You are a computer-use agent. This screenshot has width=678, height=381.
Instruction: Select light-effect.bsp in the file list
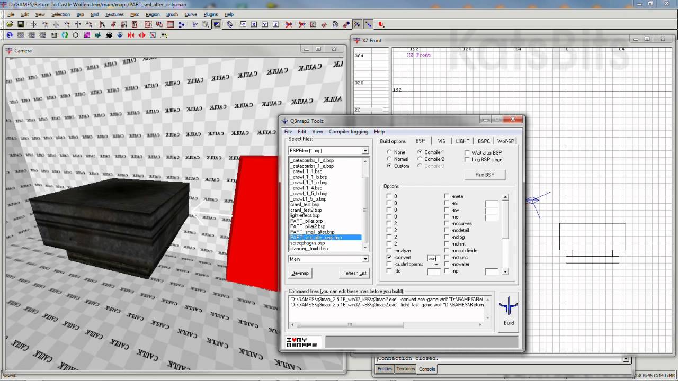(305, 215)
